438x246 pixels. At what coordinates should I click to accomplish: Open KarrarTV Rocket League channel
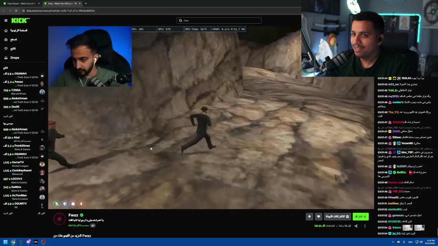pos(24,164)
